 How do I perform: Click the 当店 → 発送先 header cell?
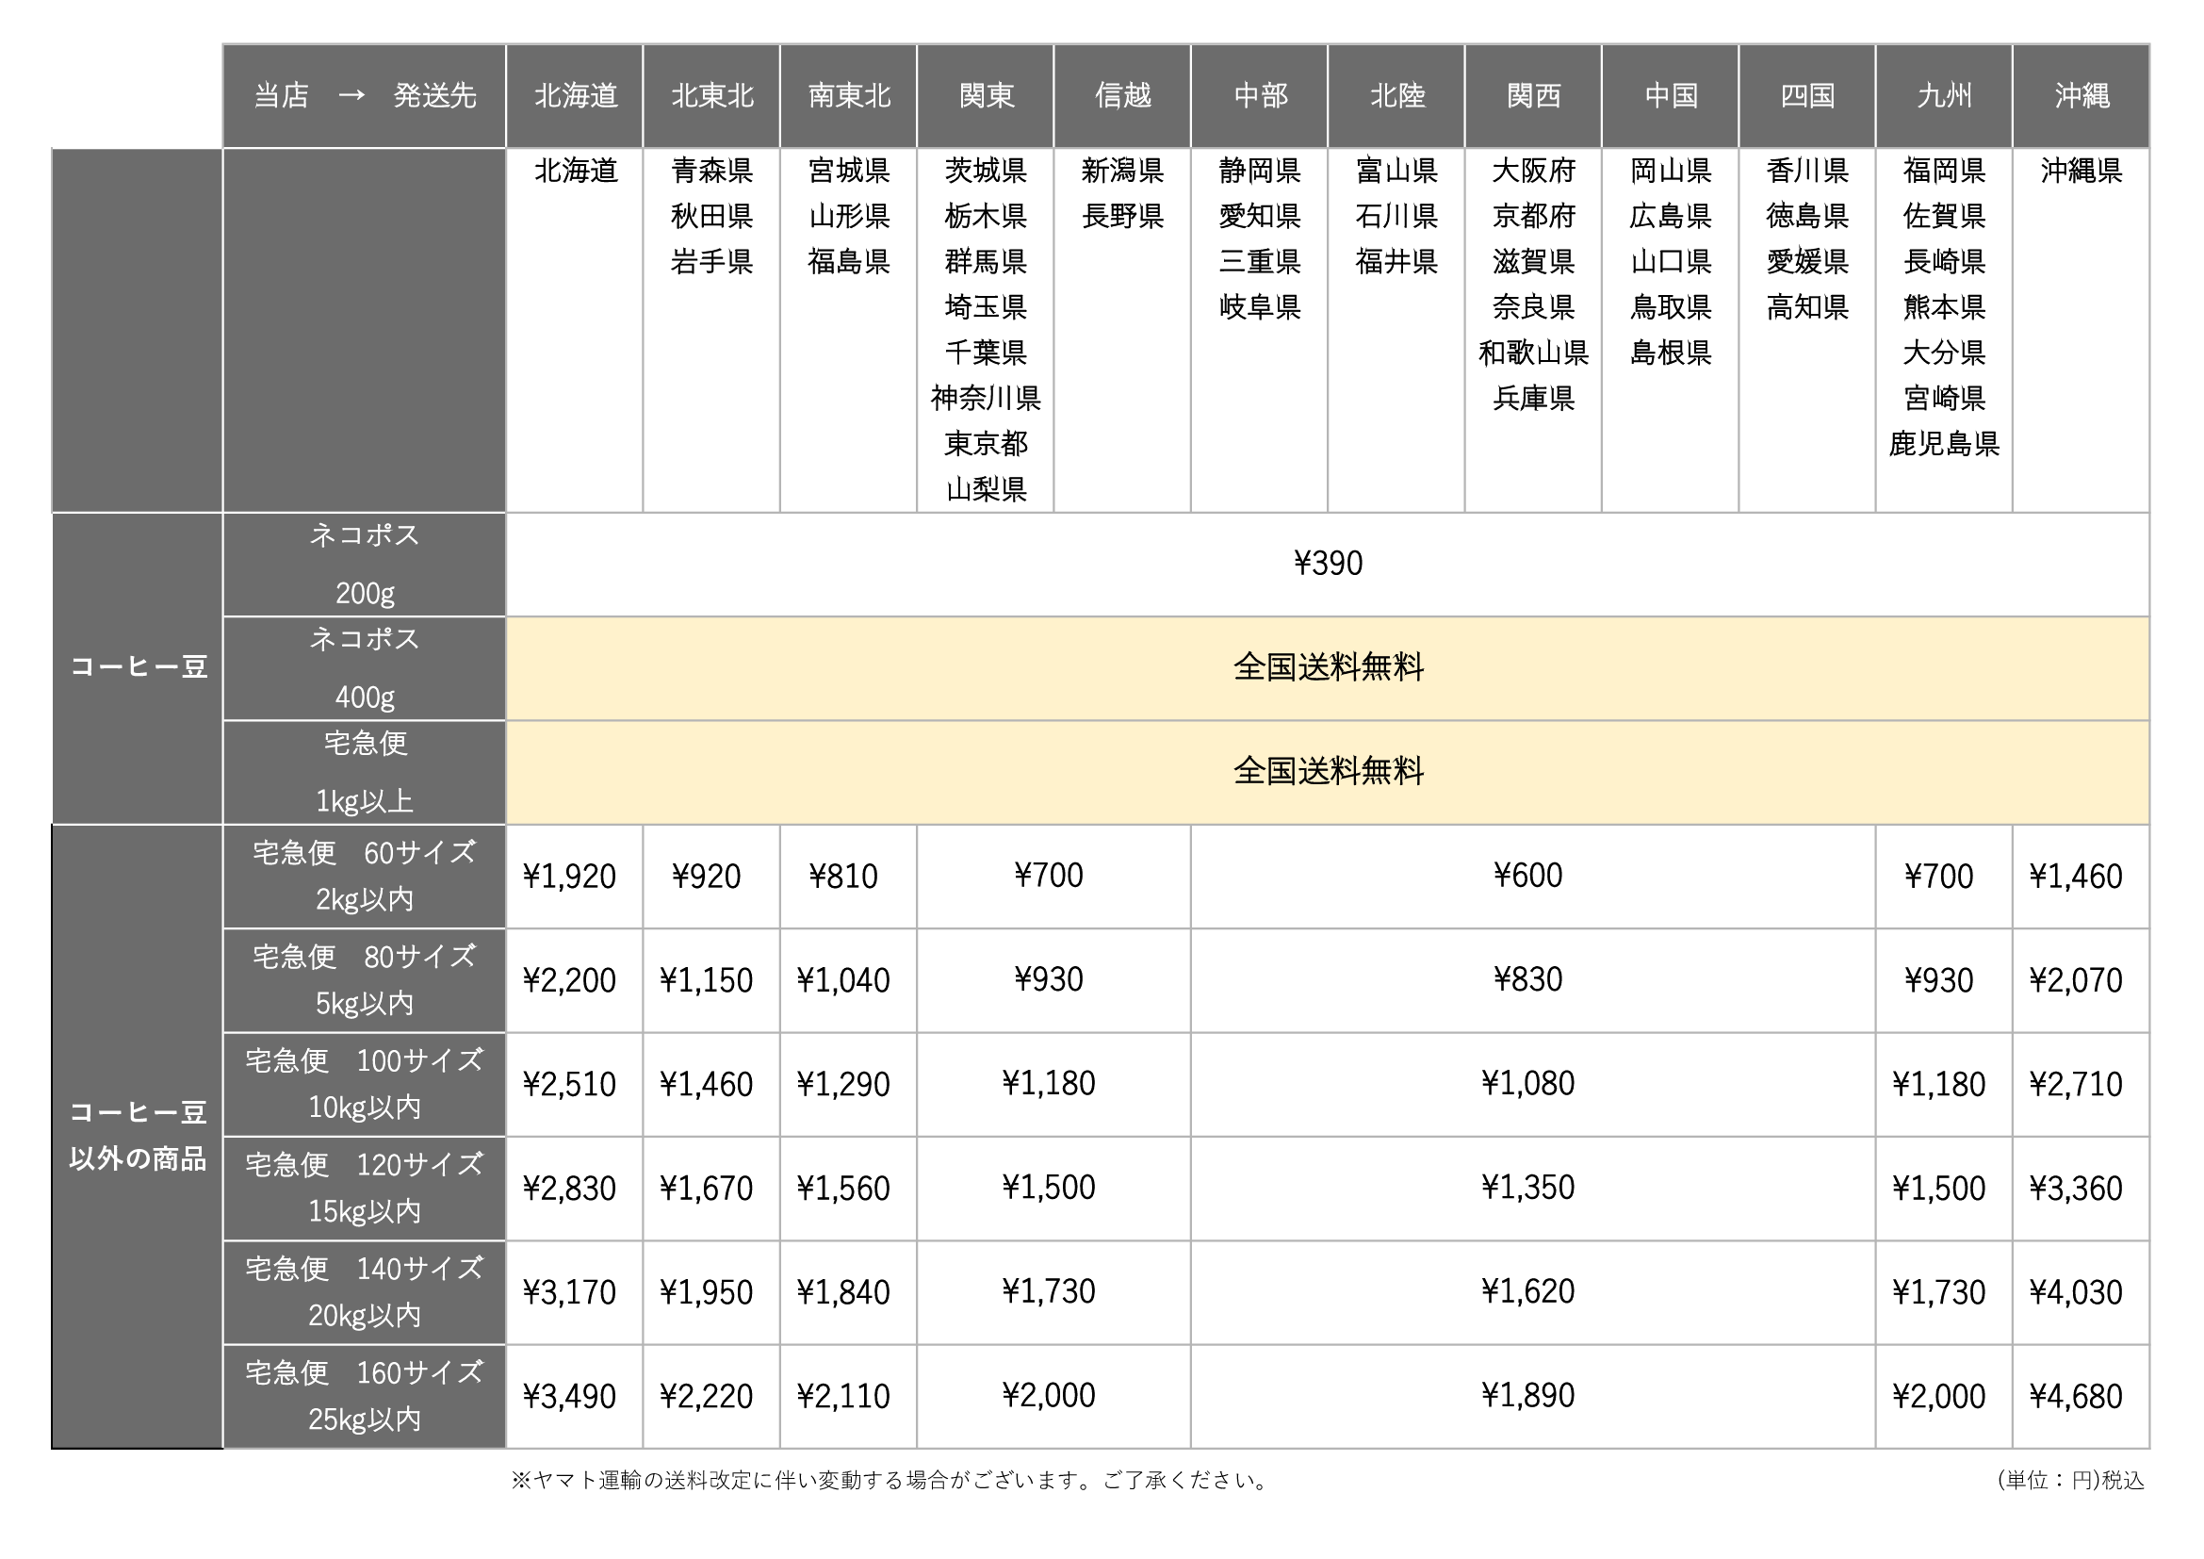[x=364, y=96]
